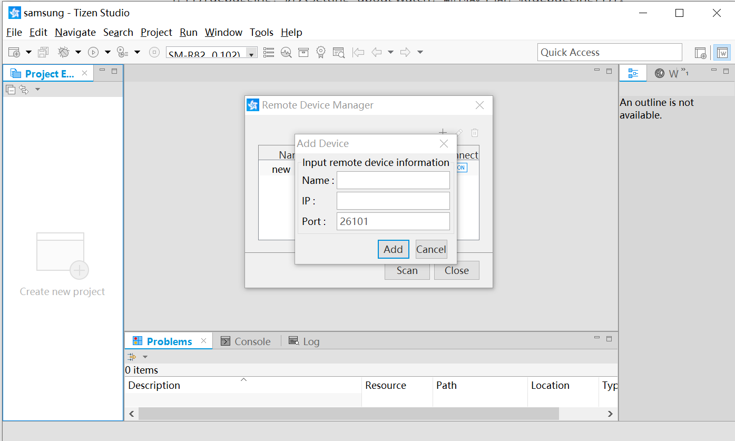Click the Create new project icon
This screenshot has width=735, height=441.
(x=62, y=256)
